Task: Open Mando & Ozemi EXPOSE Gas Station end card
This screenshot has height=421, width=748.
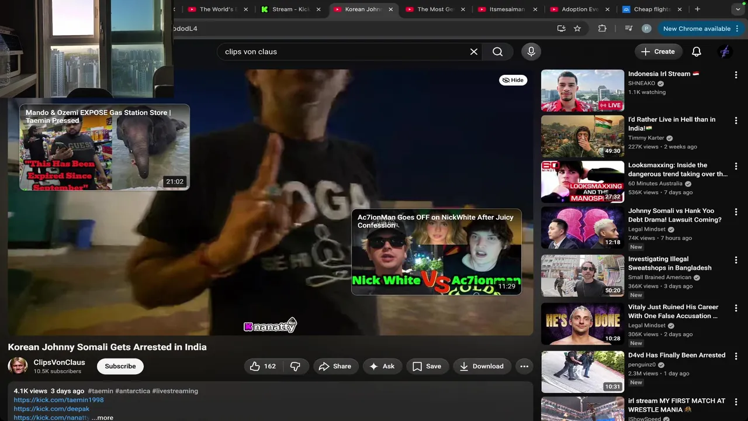Action: click(x=105, y=147)
